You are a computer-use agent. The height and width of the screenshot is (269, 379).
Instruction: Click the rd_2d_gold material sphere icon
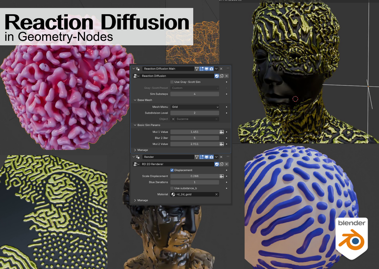click(173, 194)
